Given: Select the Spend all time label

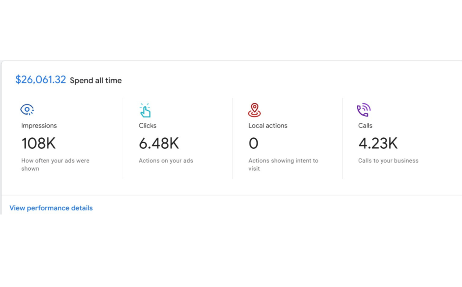Looking at the screenshot, I should click(96, 81).
